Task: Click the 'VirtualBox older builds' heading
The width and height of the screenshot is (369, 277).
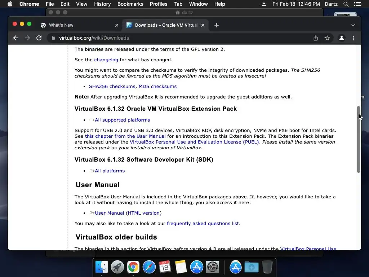Action: pos(116,237)
